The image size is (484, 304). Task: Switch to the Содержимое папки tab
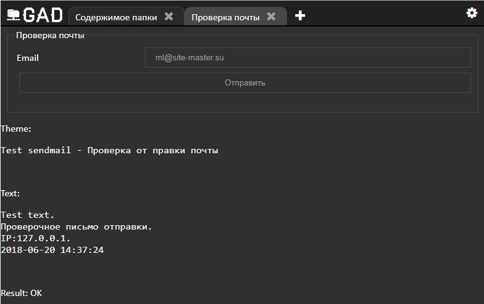coord(116,17)
